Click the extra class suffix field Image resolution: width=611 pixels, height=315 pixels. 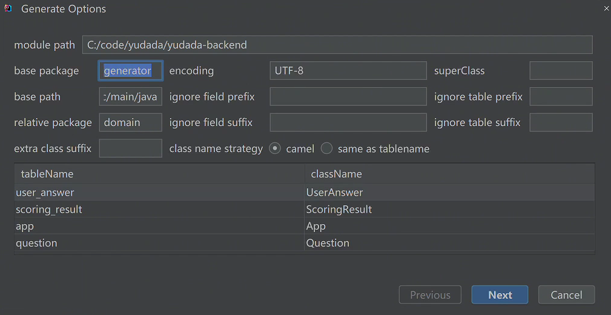coord(131,148)
